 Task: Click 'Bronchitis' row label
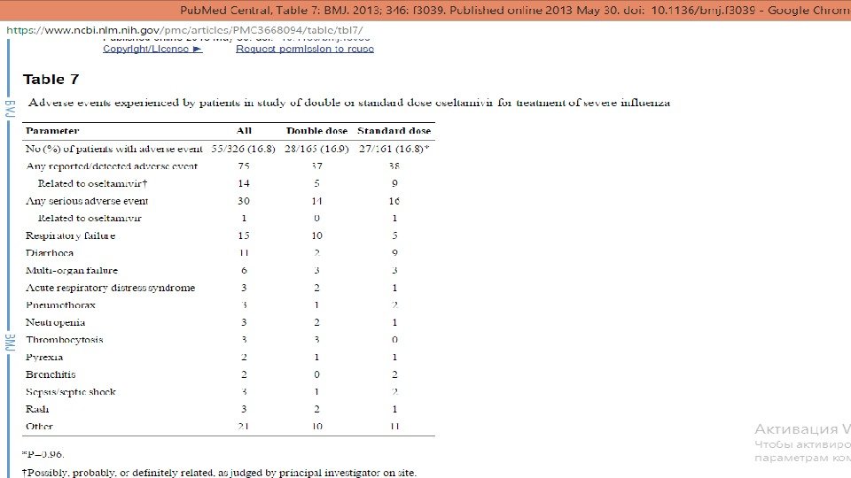tap(51, 374)
